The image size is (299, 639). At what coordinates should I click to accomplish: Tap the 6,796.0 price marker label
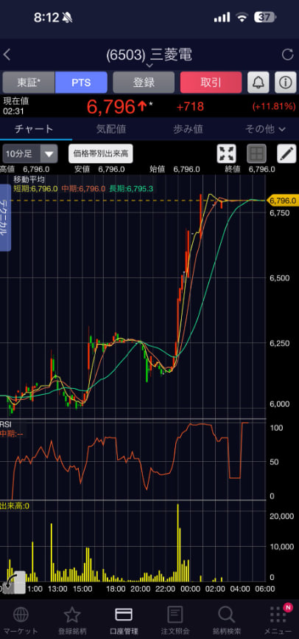282,201
